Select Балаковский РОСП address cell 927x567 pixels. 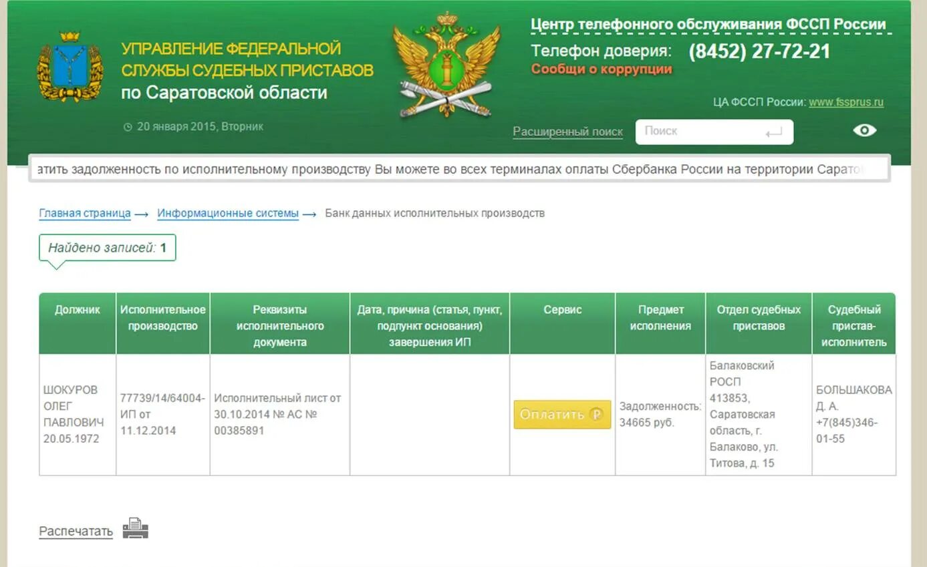click(759, 415)
